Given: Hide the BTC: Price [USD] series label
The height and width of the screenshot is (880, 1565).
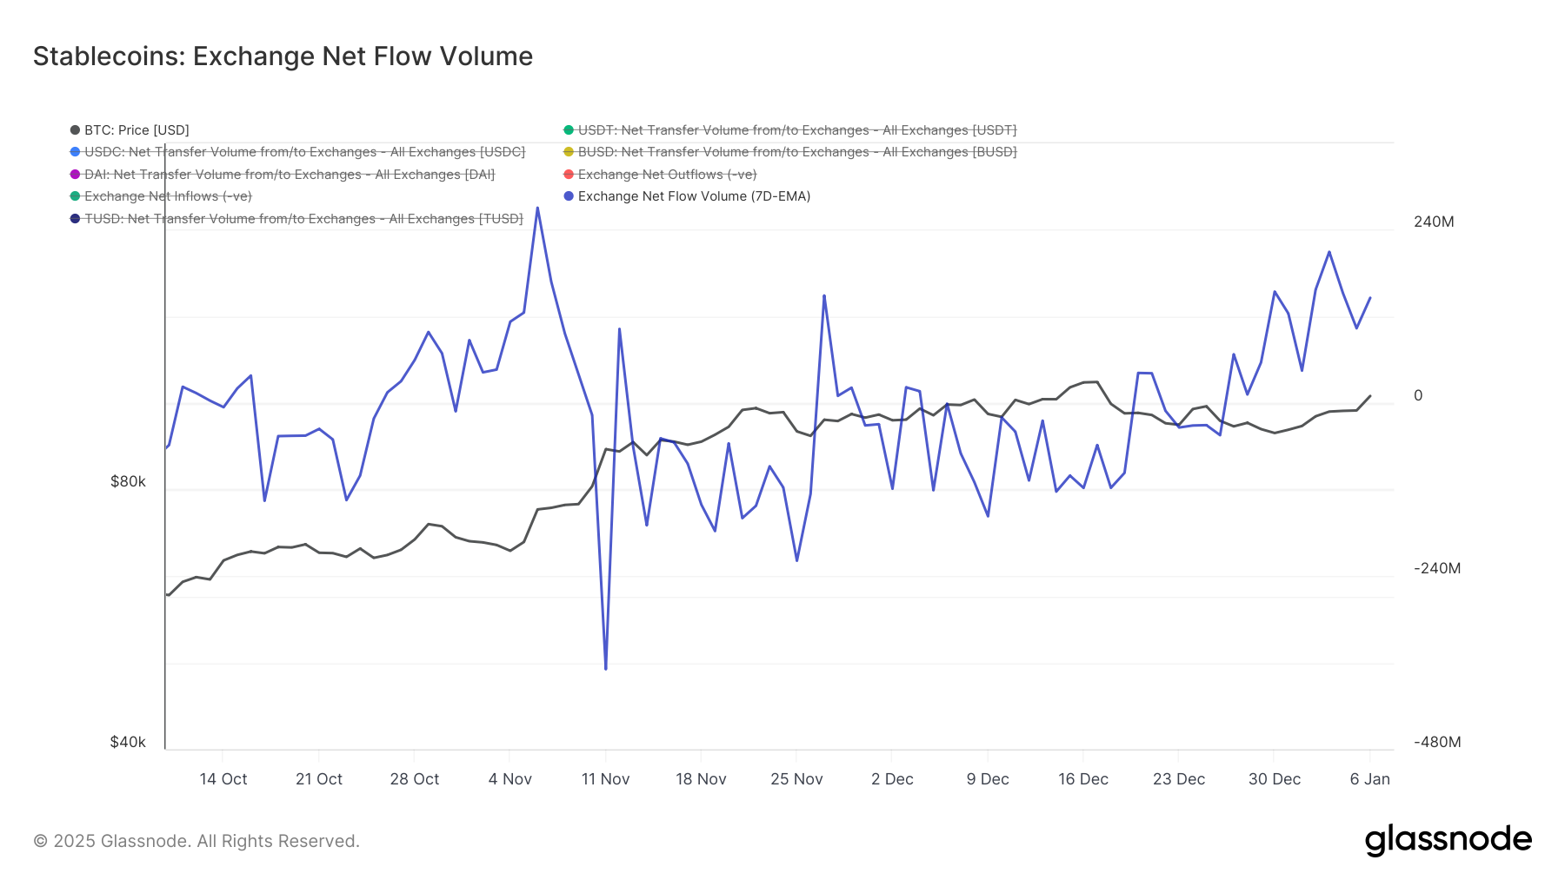Looking at the screenshot, I should pyautogui.click(x=137, y=130).
